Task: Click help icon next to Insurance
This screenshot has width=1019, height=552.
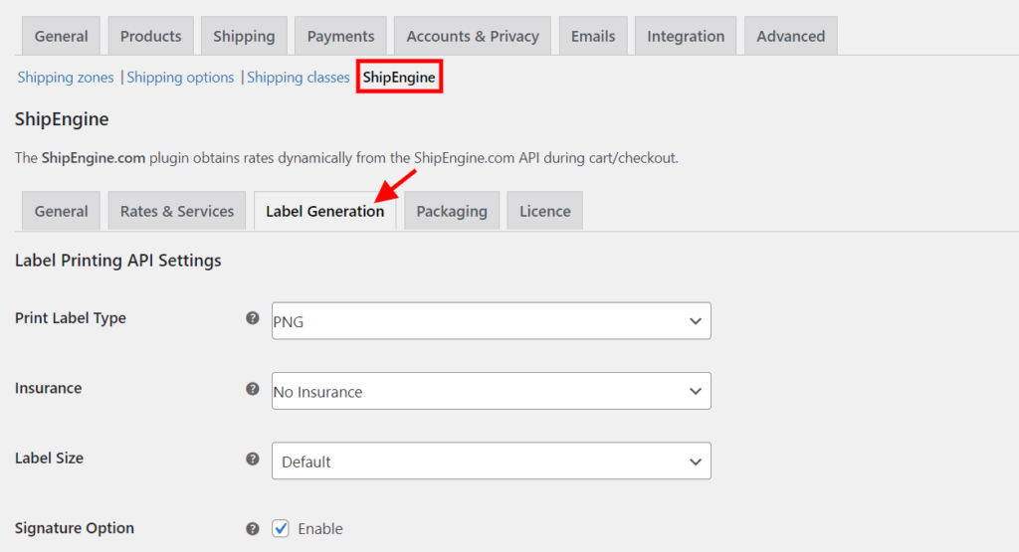Action: [252, 388]
